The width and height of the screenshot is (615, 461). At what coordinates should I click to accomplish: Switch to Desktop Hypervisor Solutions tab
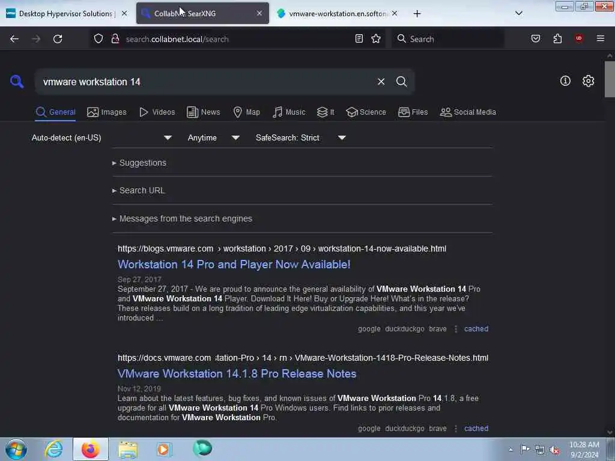pos(67,13)
